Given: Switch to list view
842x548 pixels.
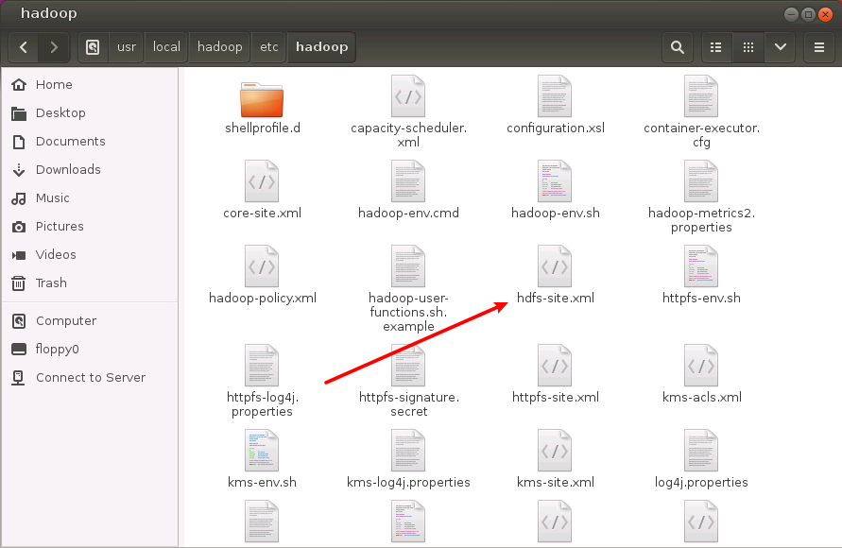Looking at the screenshot, I should point(715,47).
